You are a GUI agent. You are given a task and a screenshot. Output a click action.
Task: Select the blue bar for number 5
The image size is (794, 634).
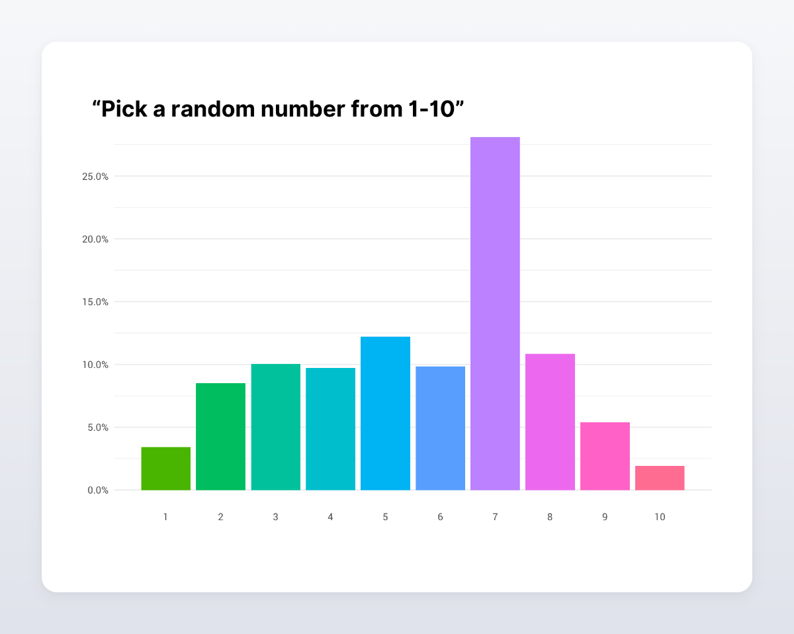pyautogui.click(x=385, y=414)
